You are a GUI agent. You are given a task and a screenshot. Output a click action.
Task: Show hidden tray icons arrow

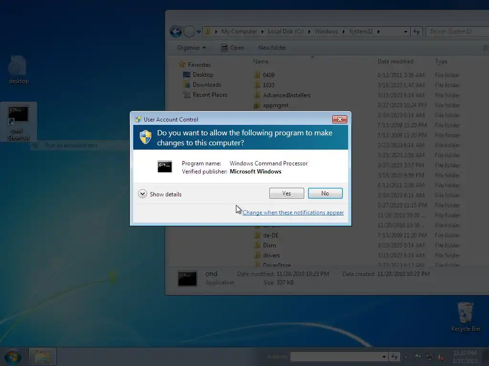click(406, 357)
